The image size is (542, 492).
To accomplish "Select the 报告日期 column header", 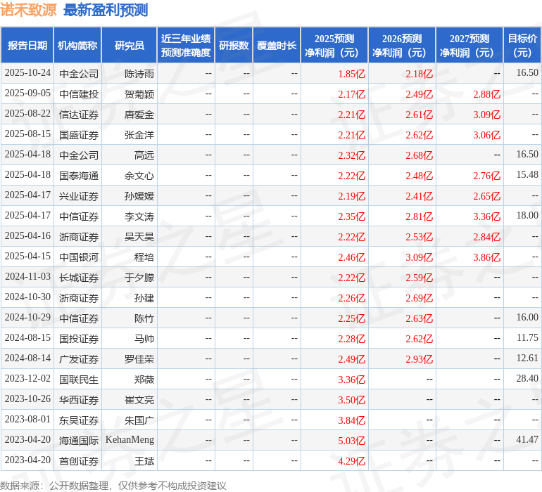I will (27, 46).
